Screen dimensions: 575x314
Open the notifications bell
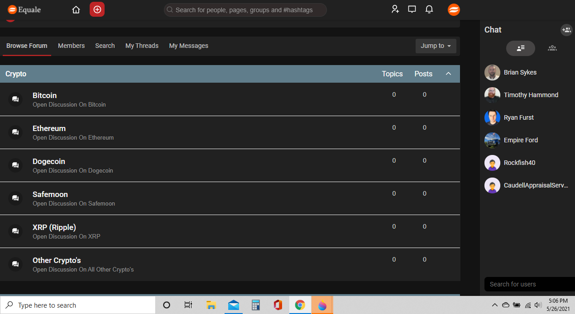[x=429, y=9]
